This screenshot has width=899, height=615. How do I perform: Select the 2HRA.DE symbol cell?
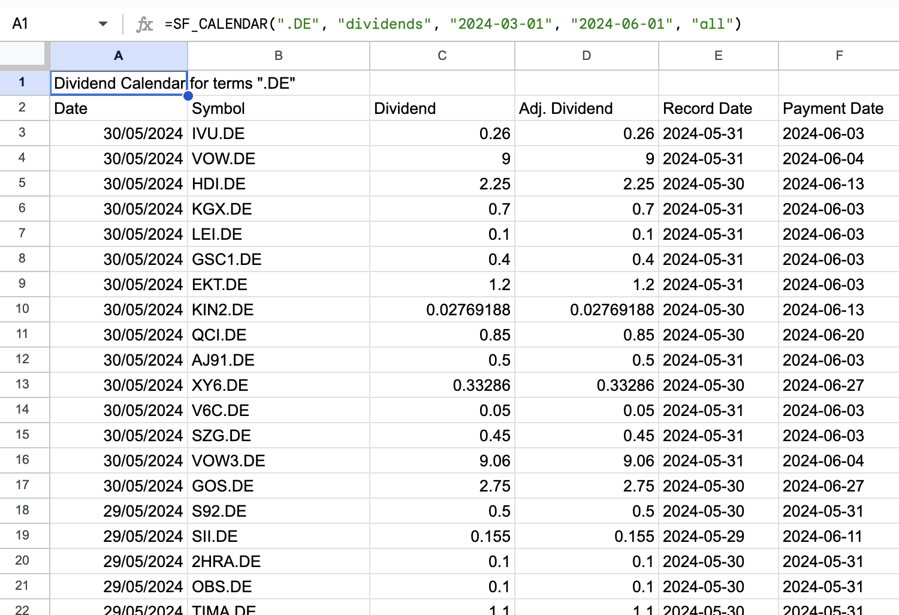click(279, 562)
